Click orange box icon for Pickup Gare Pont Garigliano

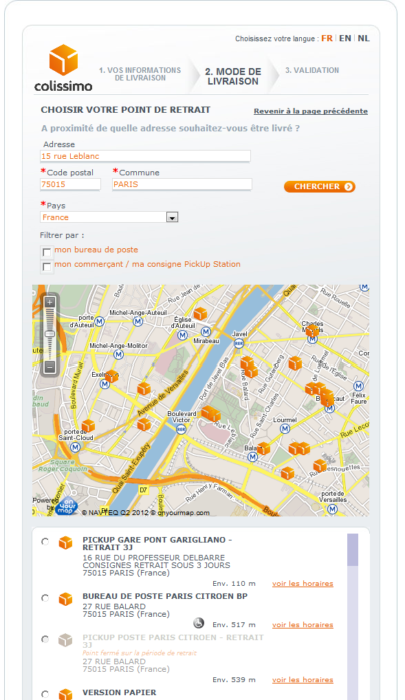coord(65,543)
